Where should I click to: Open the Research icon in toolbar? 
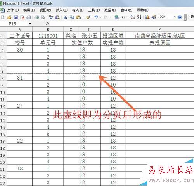[x=57, y=17]
